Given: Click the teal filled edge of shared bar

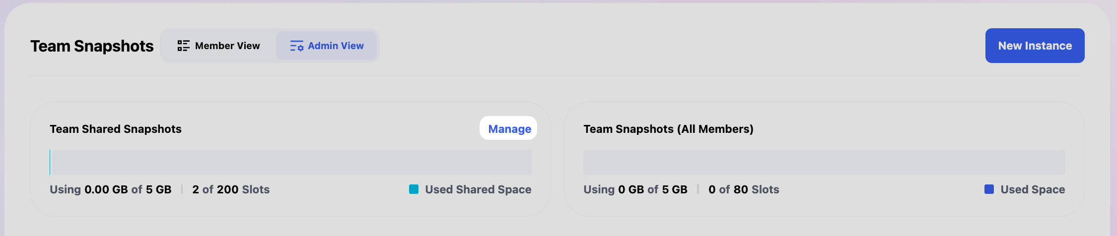Looking at the screenshot, I should [x=50, y=162].
